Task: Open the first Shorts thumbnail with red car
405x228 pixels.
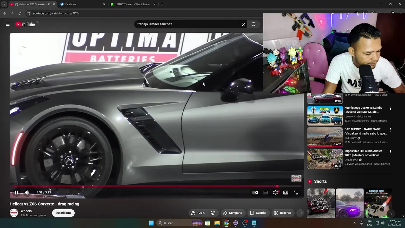Action: pos(321,203)
